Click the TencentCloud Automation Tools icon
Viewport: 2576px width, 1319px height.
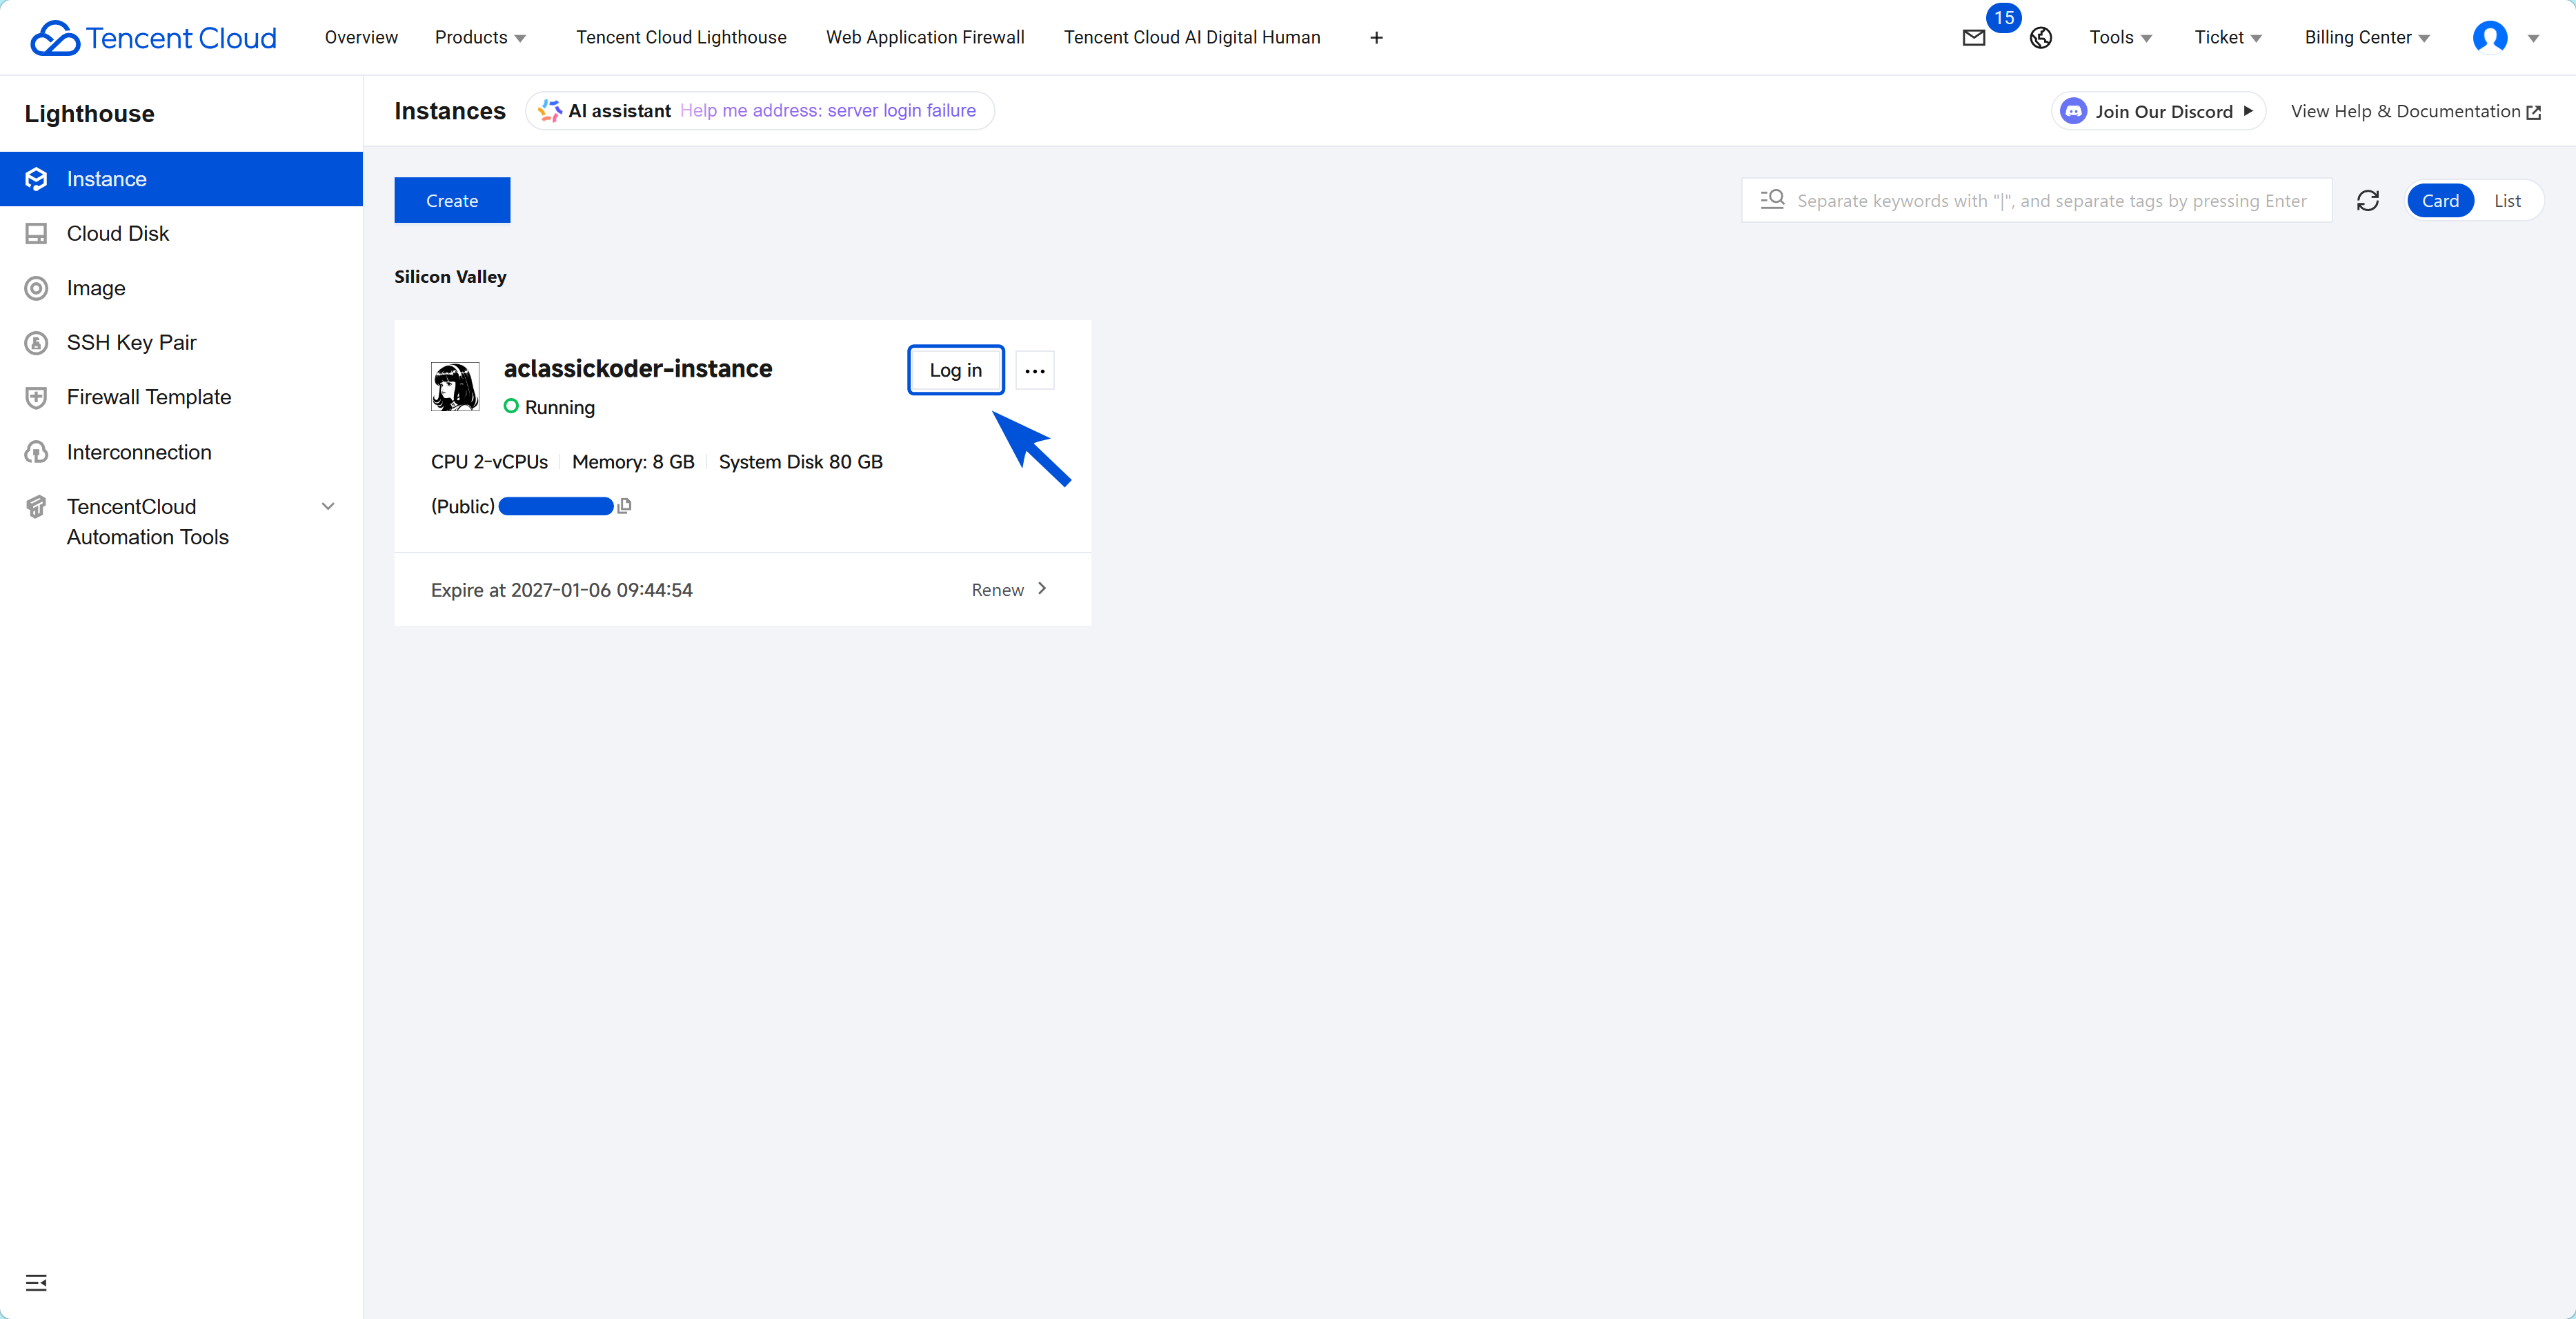(36, 507)
